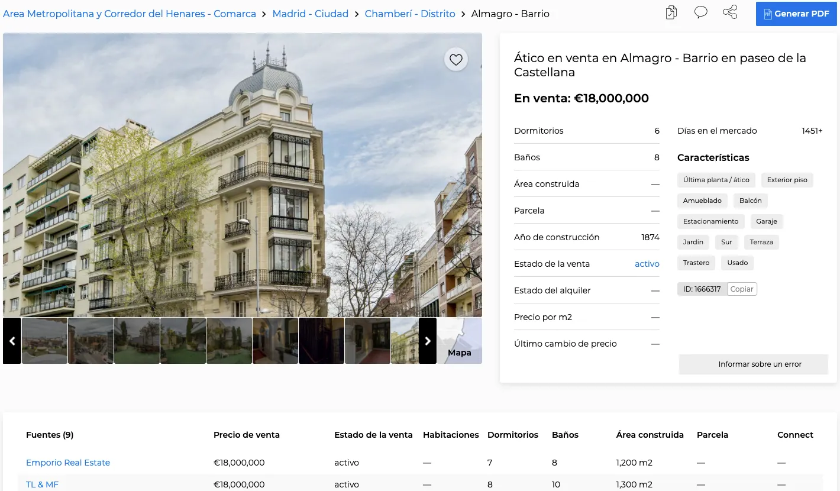Show previous photos with the left arrow
Image resolution: width=840 pixels, height=491 pixels.
12,341
